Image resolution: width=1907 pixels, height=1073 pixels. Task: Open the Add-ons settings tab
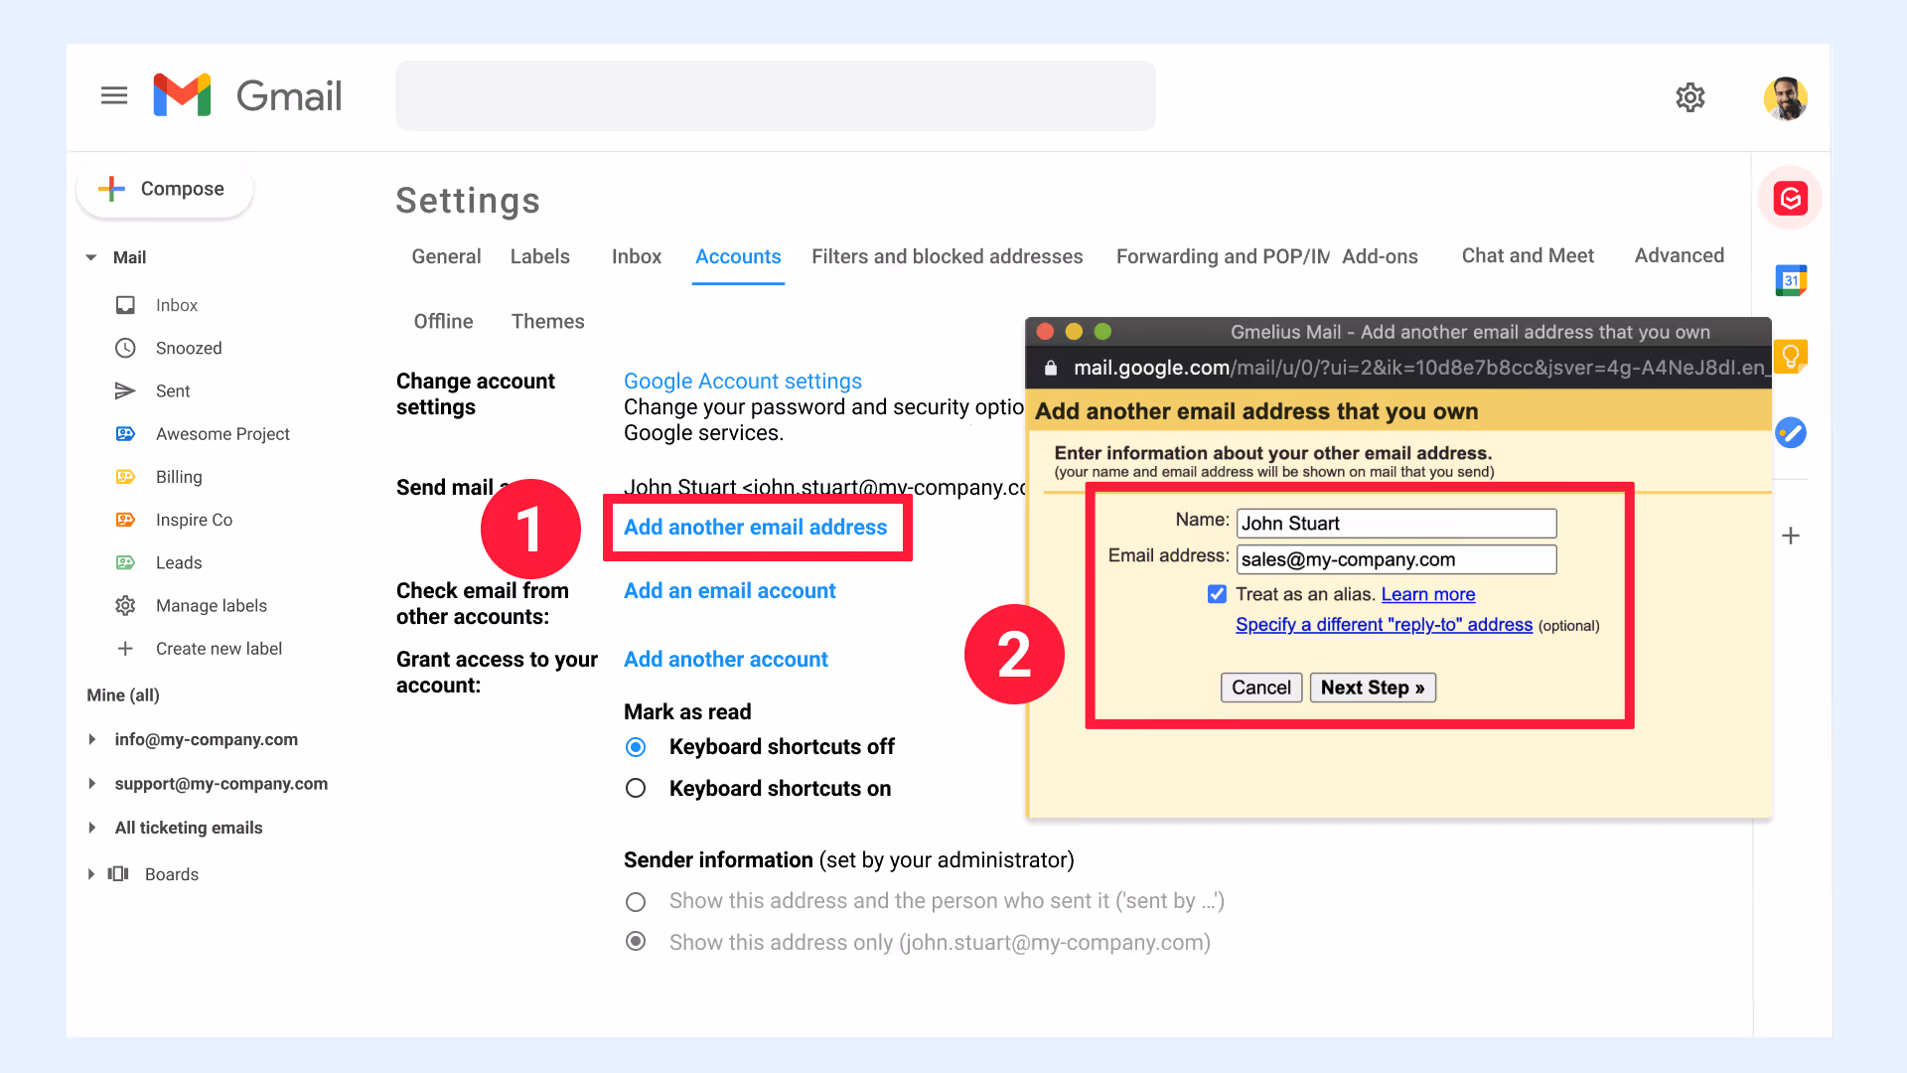[1380, 256]
